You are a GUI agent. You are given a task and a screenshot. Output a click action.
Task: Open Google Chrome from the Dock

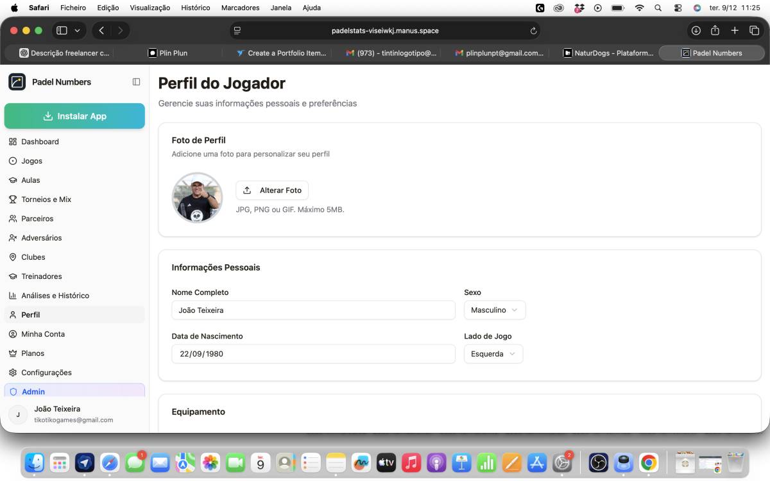649,462
